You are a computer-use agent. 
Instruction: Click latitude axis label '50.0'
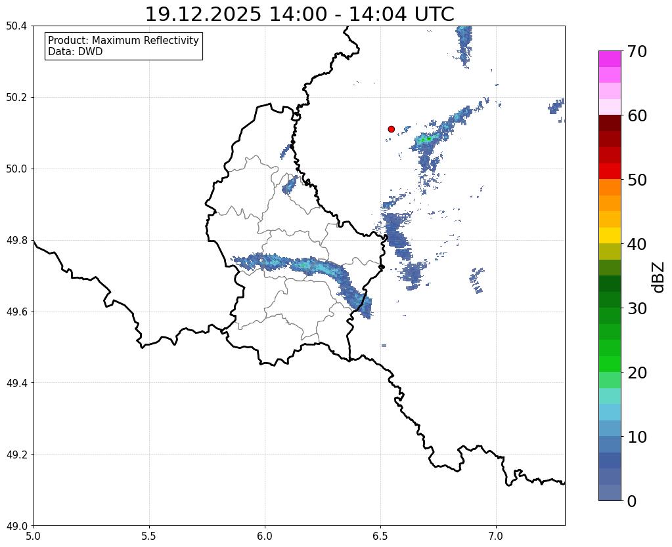click(16, 169)
